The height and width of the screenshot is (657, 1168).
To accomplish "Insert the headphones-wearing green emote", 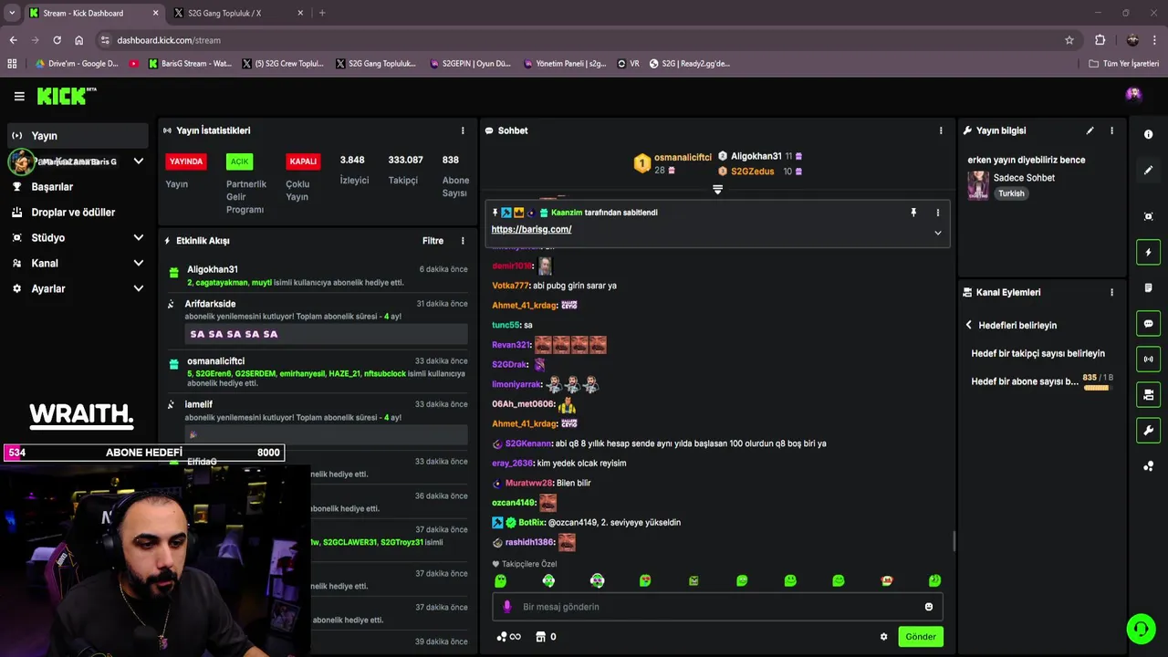I will tap(548, 581).
